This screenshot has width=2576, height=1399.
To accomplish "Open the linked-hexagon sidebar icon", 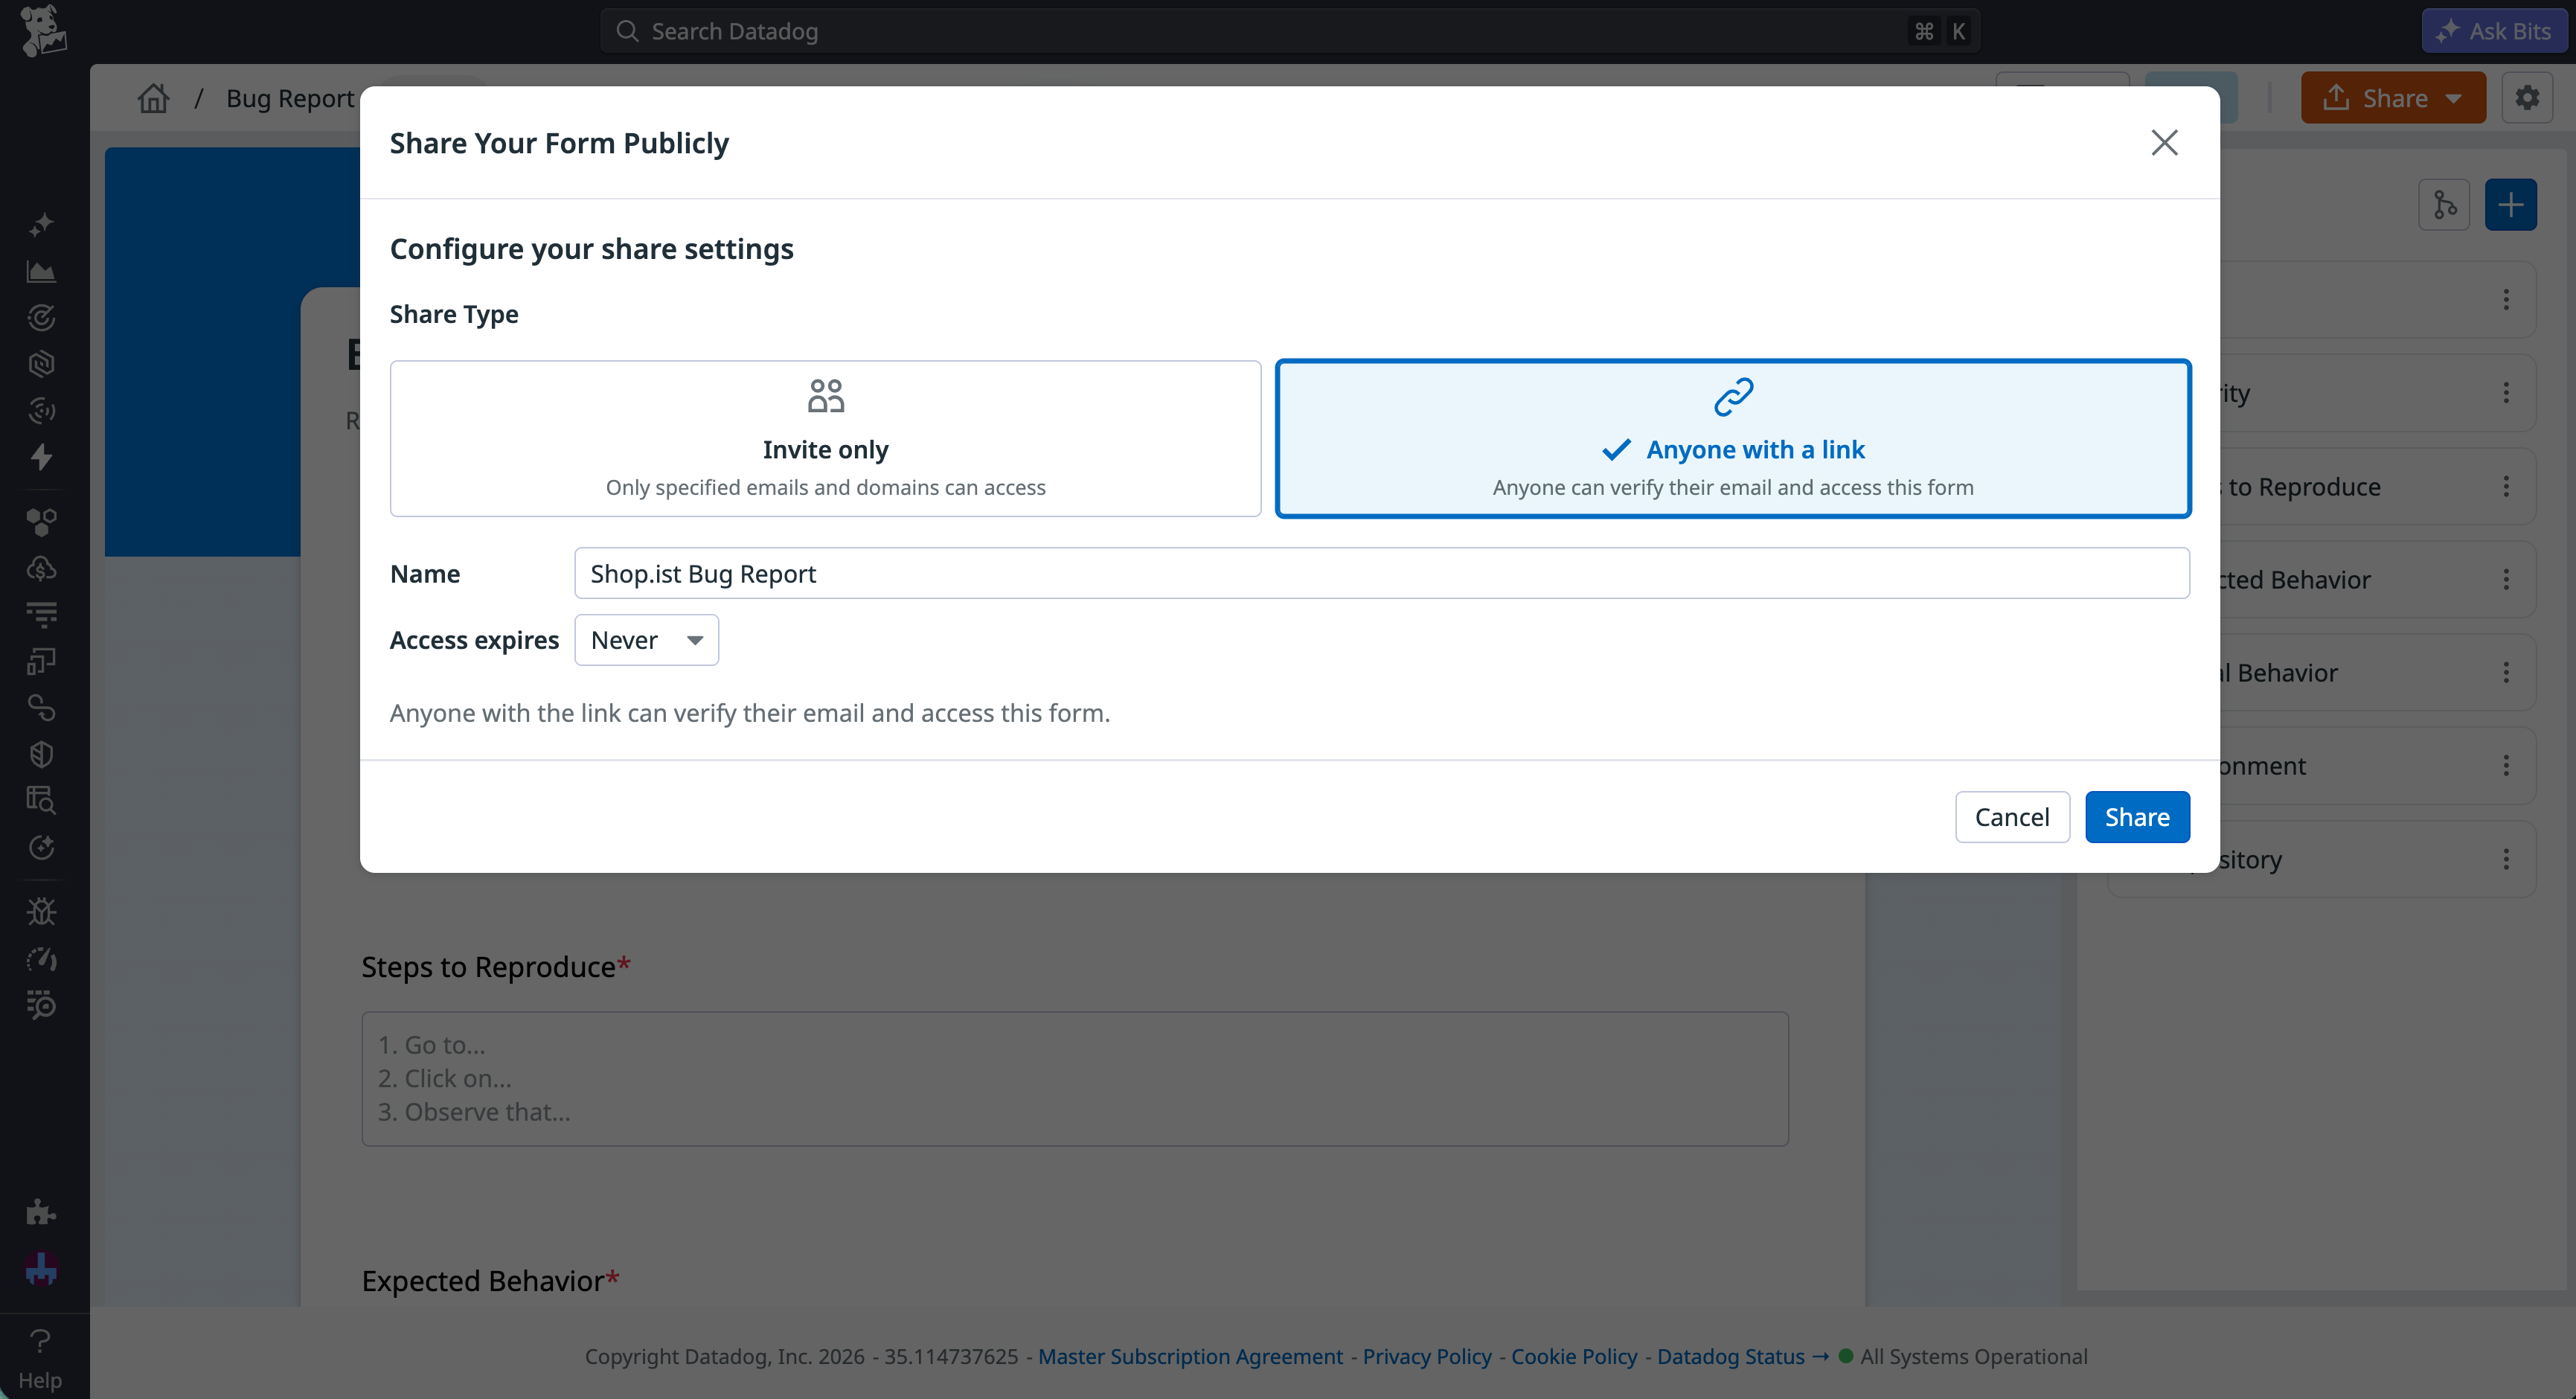I will click(41, 364).
